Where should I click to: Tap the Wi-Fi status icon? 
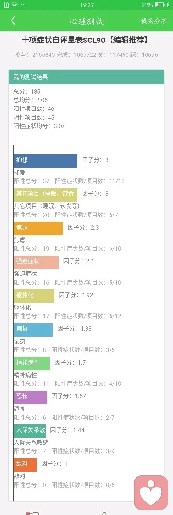(15, 5)
